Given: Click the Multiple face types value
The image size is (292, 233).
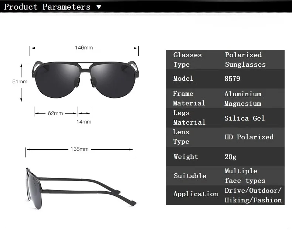Looking at the screenshot, I should pos(245,176).
